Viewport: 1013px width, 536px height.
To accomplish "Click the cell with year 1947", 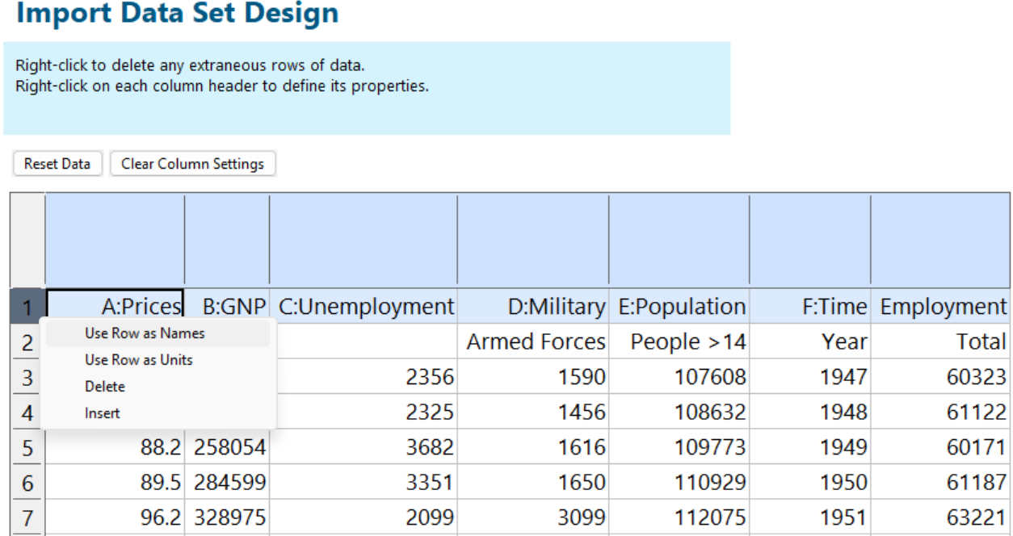I will click(810, 377).
